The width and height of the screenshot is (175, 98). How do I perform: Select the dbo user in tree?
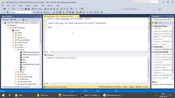coord(24,60)
